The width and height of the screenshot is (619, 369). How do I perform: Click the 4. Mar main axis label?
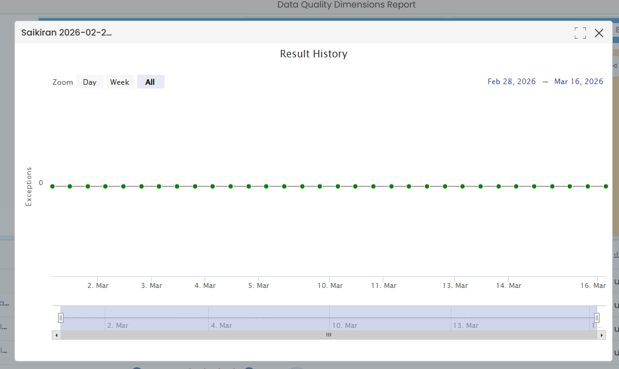pos(205,285)
